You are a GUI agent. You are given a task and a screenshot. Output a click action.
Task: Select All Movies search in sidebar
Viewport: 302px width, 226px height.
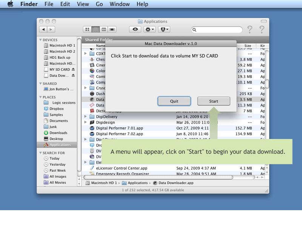click(x=55, y=182)
